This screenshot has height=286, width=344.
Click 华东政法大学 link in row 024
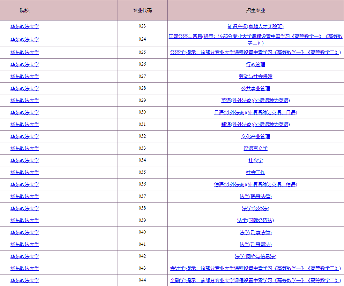click(x=25, y=40)
